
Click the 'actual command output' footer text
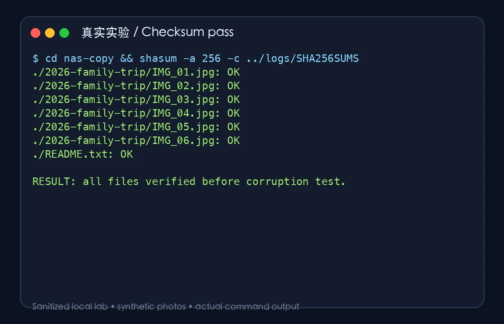click(247, 306)
